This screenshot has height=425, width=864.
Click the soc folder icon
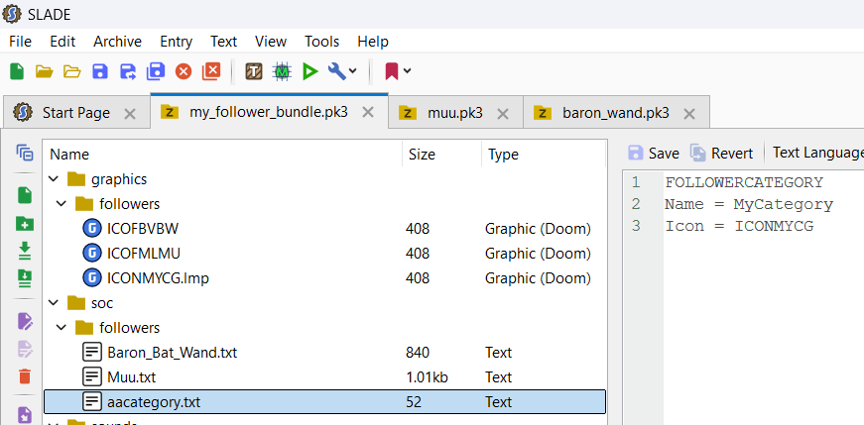pyautogui.click(x=76, y=303)
